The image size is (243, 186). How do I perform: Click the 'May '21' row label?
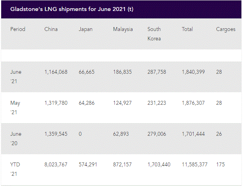coord(16,108)
